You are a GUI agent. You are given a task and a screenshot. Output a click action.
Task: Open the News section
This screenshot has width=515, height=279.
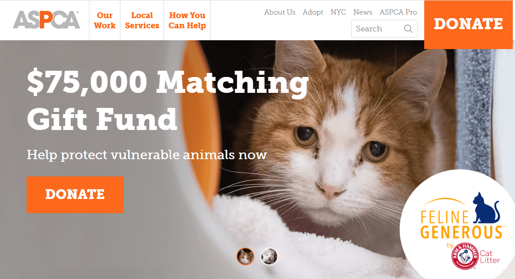tap(363, 12)
